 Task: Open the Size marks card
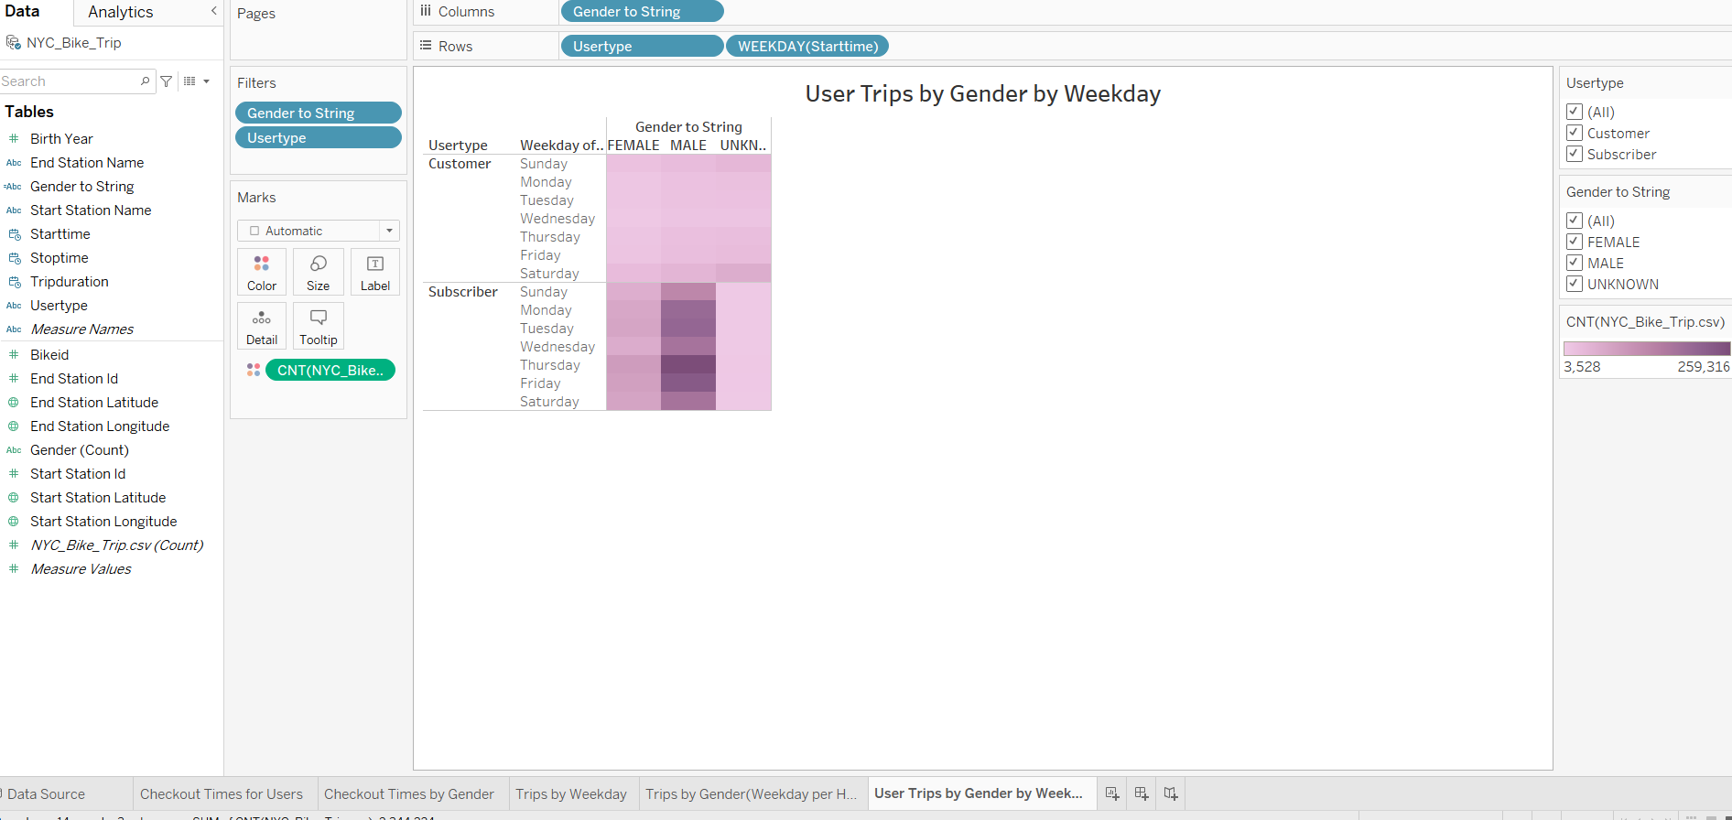click(319, 272)
